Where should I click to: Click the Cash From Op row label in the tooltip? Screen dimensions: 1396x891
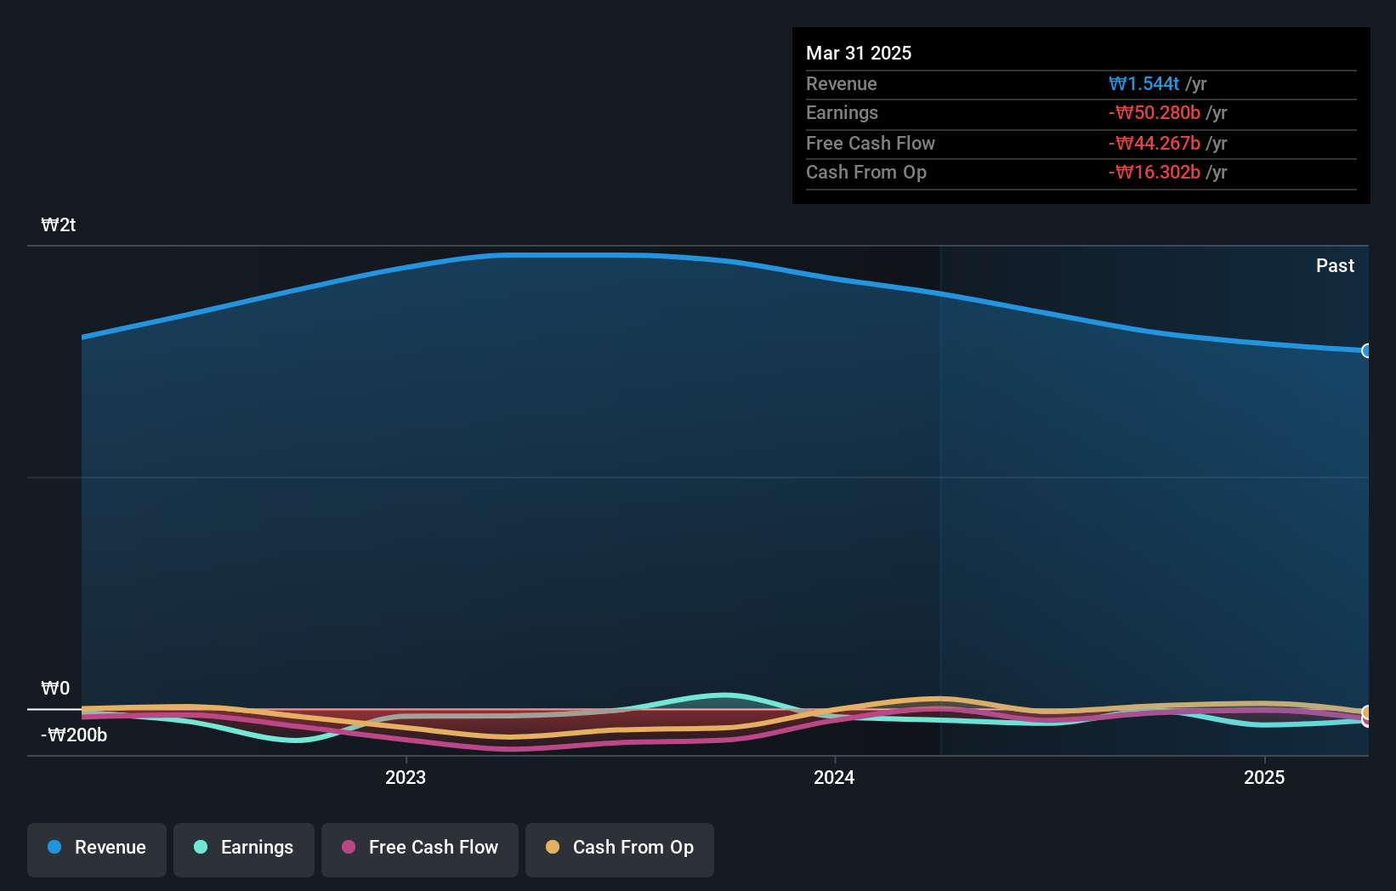[x=866, y=172]
